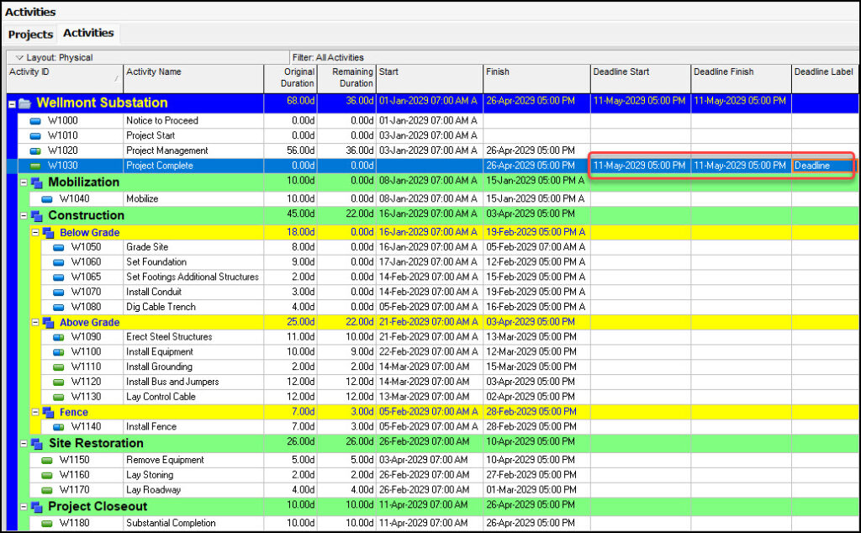Viewport: 861px width, 533px height.
Task: Select the Deadline label cell for W1030
Action: (x=824, y=166)
